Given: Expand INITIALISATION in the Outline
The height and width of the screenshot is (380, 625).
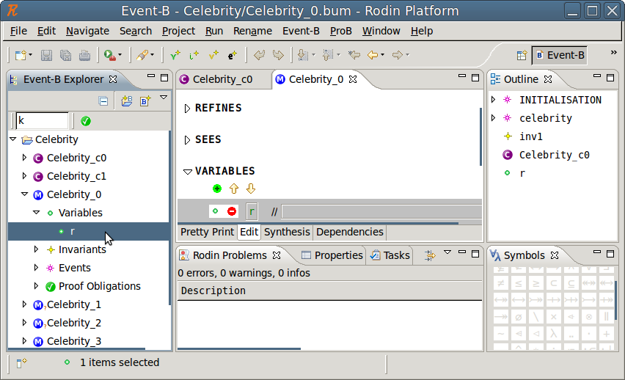Looking at the screenshot, I should coord(493,100).
